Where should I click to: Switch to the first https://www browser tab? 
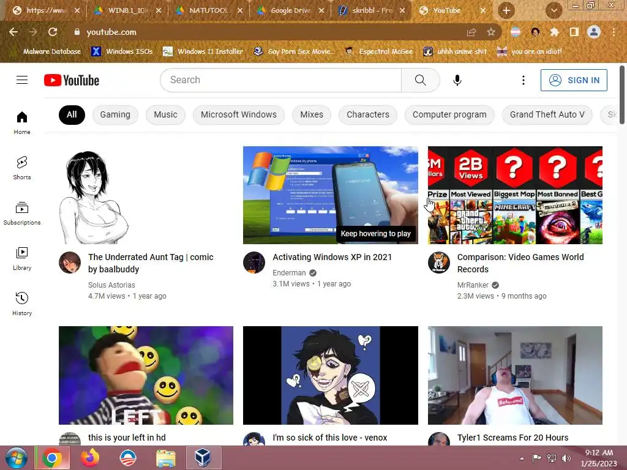(x=45, y=10)
